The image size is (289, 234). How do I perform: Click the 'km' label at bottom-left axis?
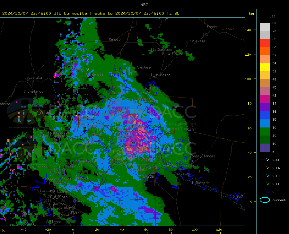[x=4, y=230]
